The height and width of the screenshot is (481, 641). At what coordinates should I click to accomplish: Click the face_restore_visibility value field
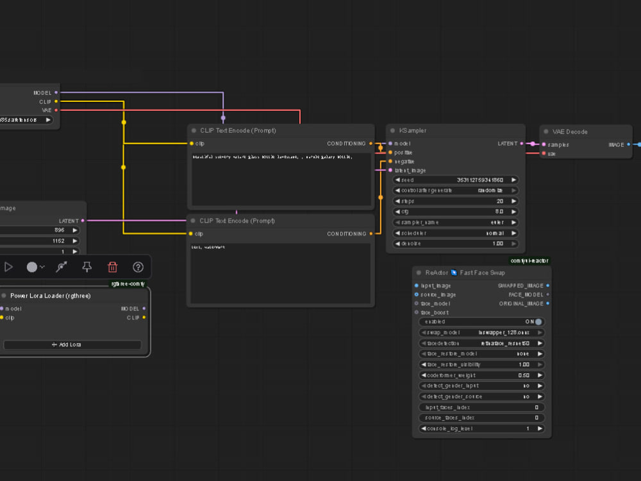[x=481, y=364]
